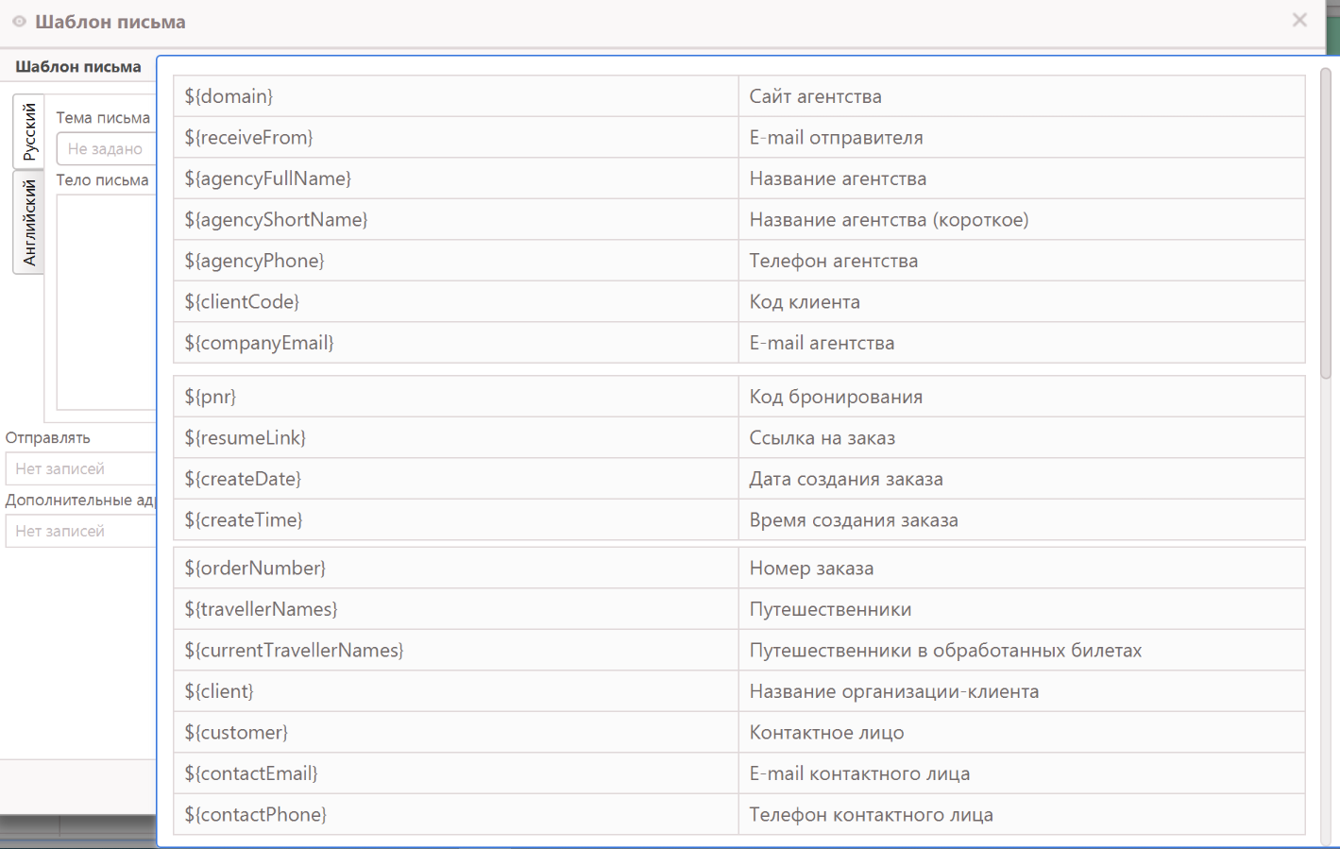Viewport: 1340px width, 849px height.
Task: Click the eye icon beside the dialog title
Action: 19,21
